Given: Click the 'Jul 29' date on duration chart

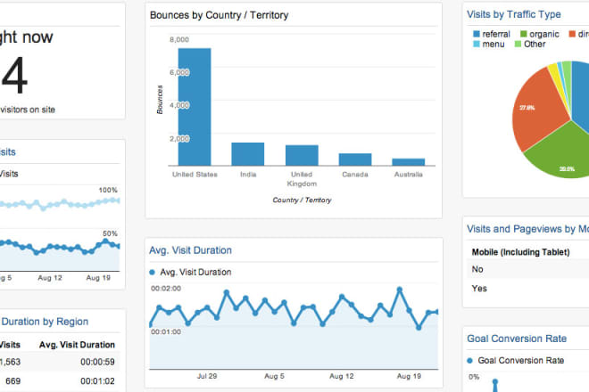Looking at the screenshot, I should 207,376.
